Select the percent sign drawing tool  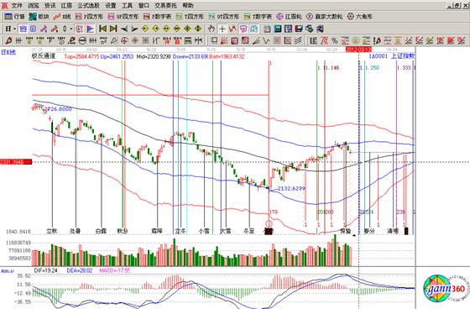tap(334, 40)
